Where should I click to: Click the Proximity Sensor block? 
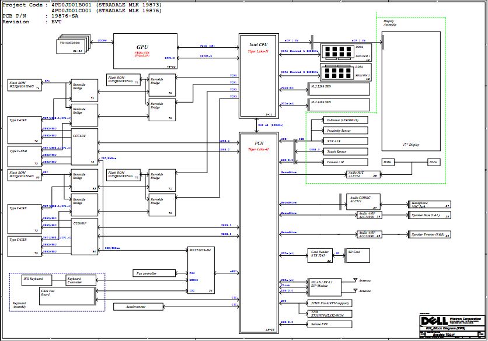tap(346, 131)
